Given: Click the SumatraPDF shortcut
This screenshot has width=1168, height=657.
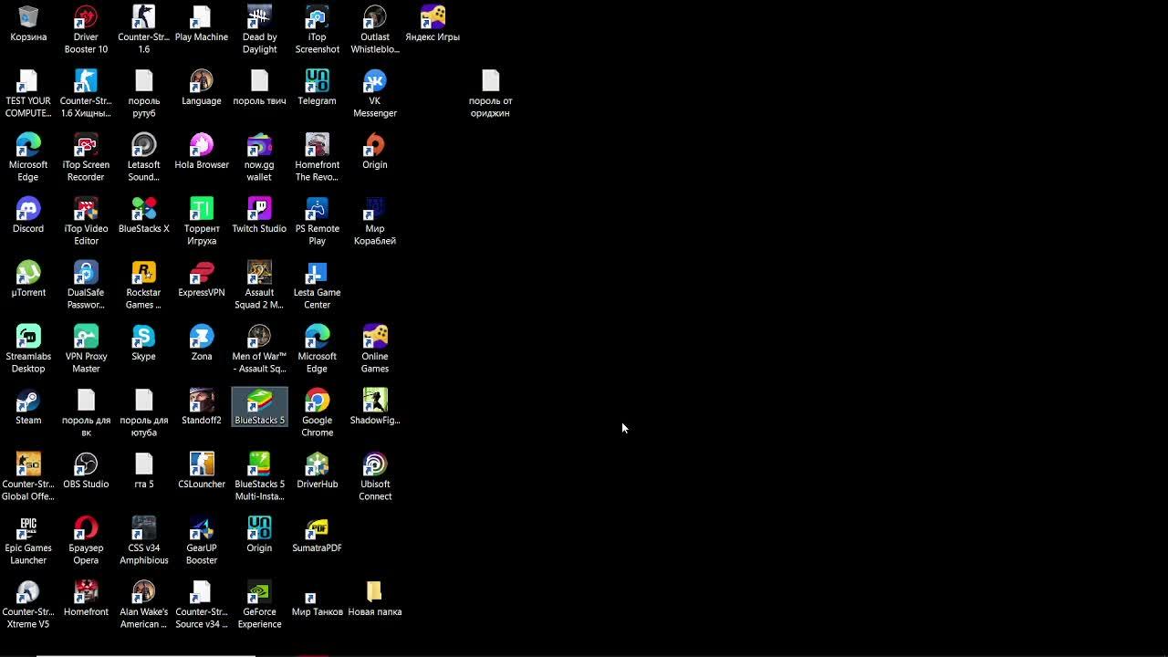Looking at the screenshot, I should (317, 535).
